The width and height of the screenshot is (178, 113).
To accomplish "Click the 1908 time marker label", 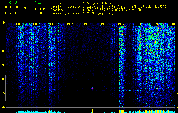I will 138,24.
